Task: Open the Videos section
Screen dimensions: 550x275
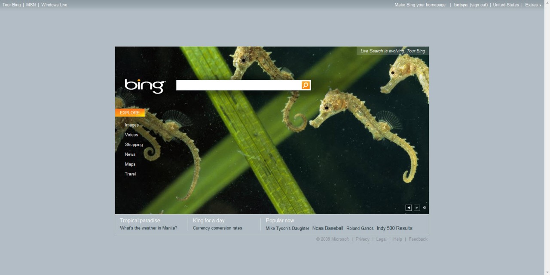Action: click(131, 135)
